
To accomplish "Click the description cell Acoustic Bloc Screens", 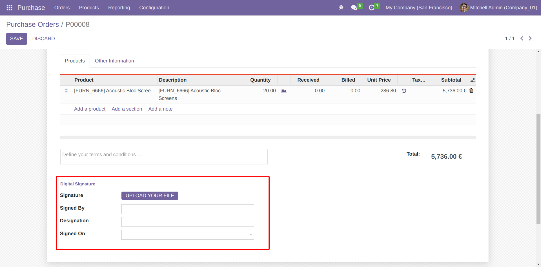I will point(190,94).
